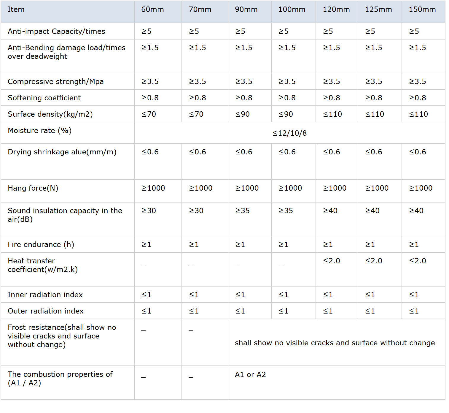Click softening coefficient '≥0.8' under 120mm
This screenshot has width=449, height=413.
331,98
